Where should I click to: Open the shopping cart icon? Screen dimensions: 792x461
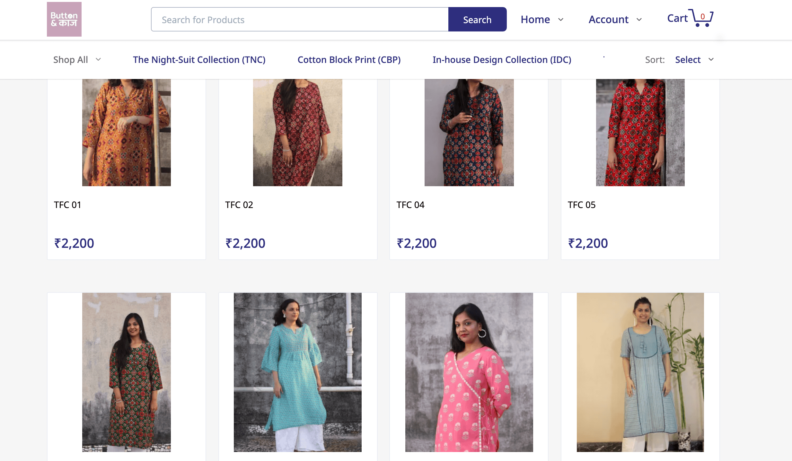click(702, 18)
